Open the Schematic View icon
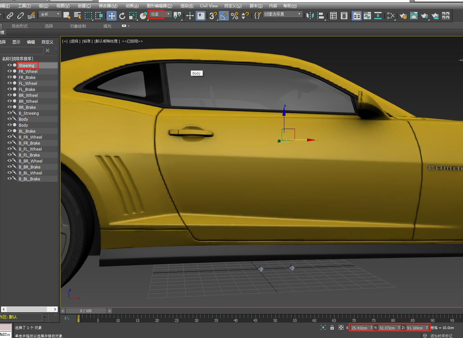Screen dimensions: 463x338 pyautogui.click(x=378, y=16)
